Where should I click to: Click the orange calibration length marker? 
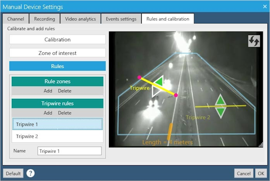click(170, 132)
